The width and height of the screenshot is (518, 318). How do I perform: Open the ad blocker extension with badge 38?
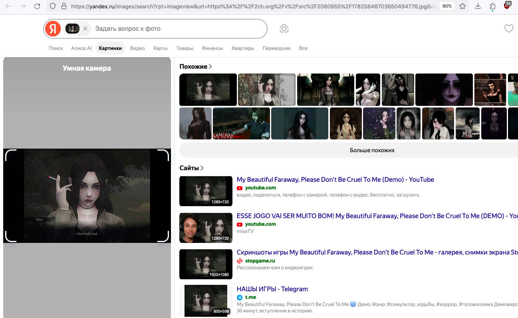(507, 6)
